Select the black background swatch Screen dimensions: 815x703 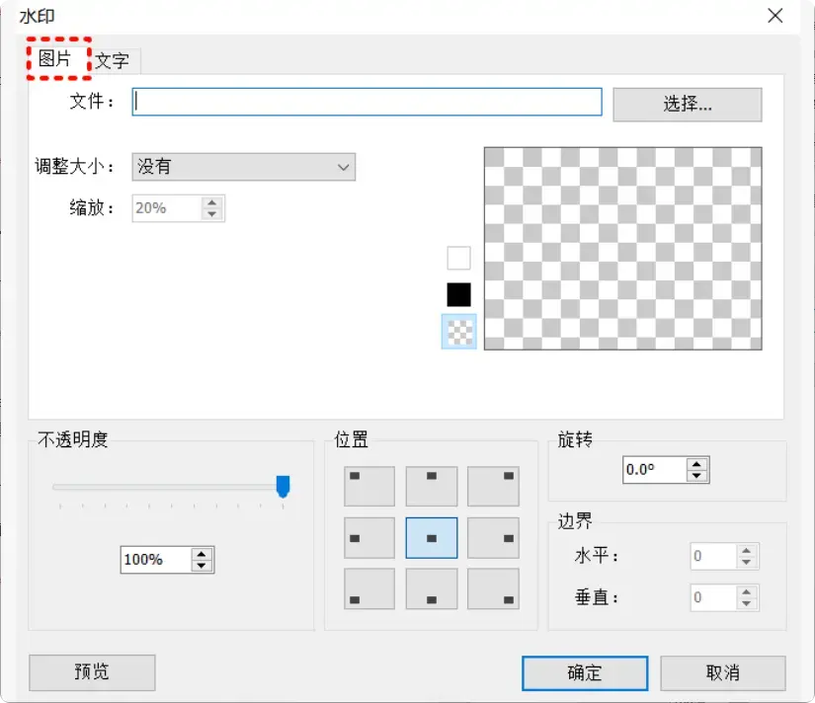pos(457,294)
